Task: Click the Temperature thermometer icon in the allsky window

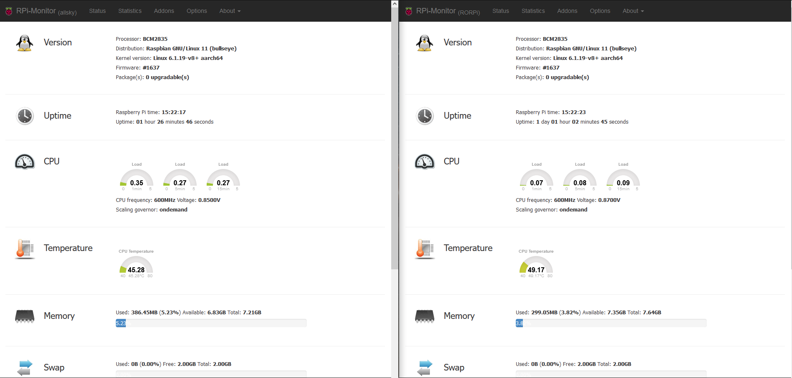Action: point(25,249)
